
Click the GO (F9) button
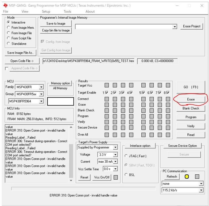(x=191, y=87)
